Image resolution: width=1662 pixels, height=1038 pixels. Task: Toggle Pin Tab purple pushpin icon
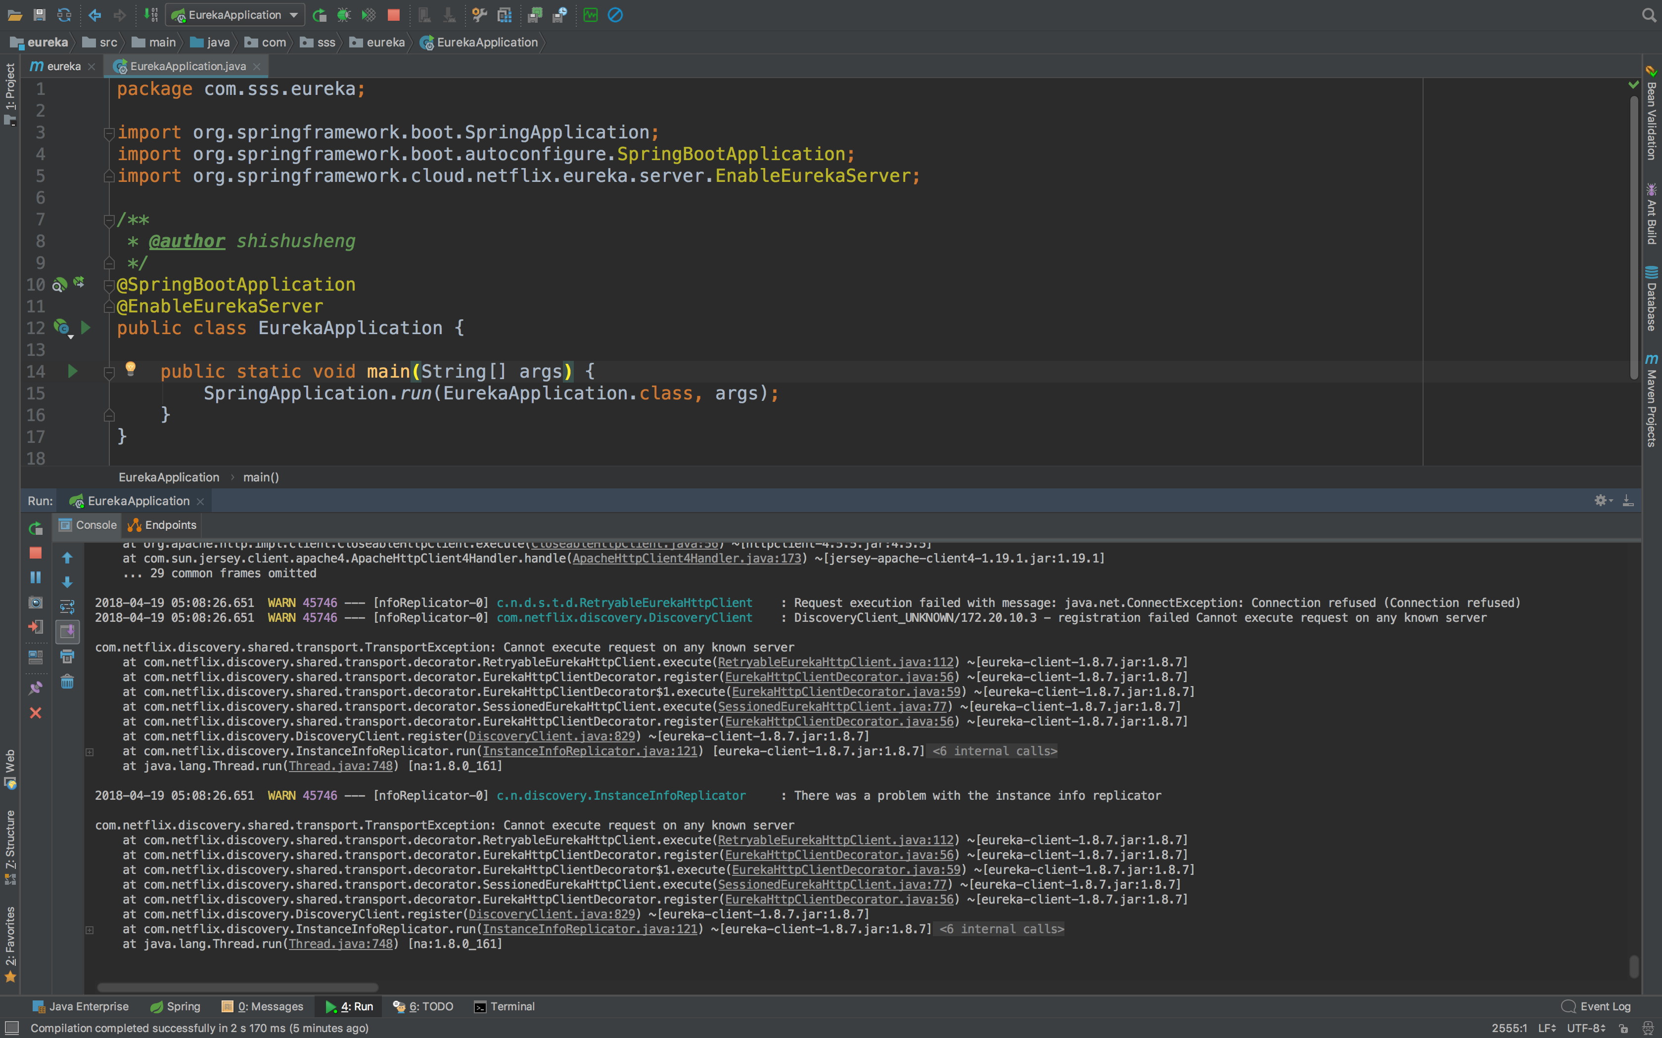coord(36,688)
